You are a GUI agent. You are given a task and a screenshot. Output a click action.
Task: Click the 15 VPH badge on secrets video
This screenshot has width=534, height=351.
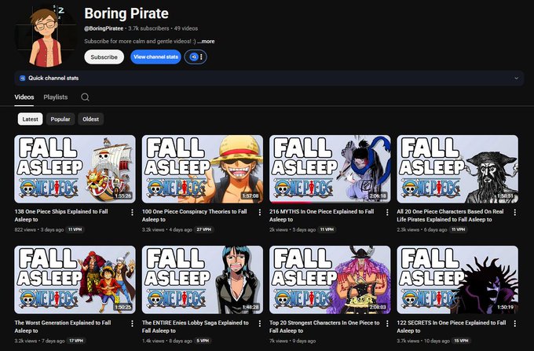tap(461, 341)
